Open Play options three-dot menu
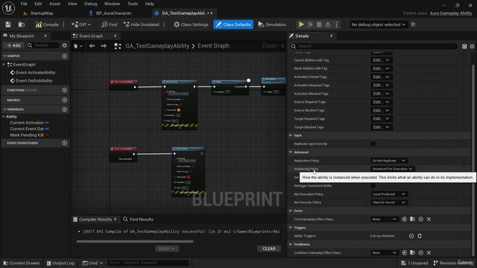The width and height of the screenshot is (477, 268). pos(336,25)
